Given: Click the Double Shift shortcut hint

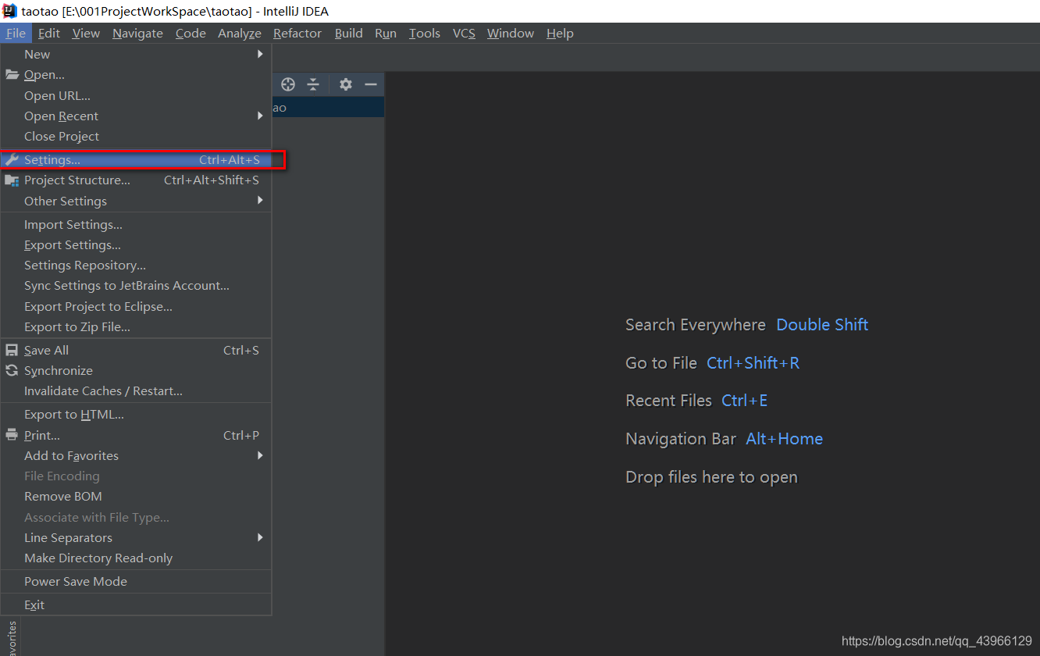Looking at the screenshot, I should point(822,325).
